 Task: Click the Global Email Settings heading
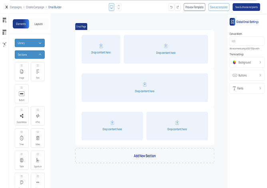coord(247,22)
